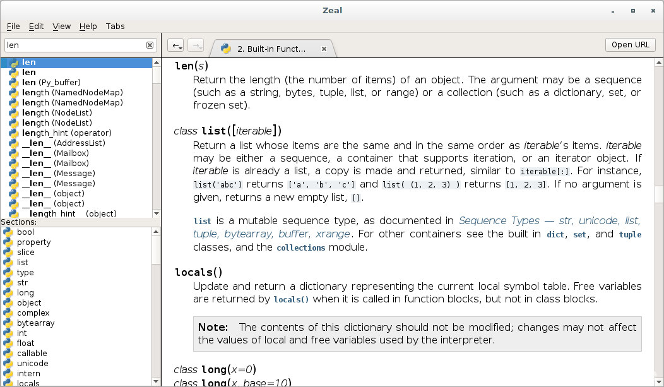Image resolution: width=664 pixels, height=387 pixels.
Task: Open the File menu
Action: (13, 27)
